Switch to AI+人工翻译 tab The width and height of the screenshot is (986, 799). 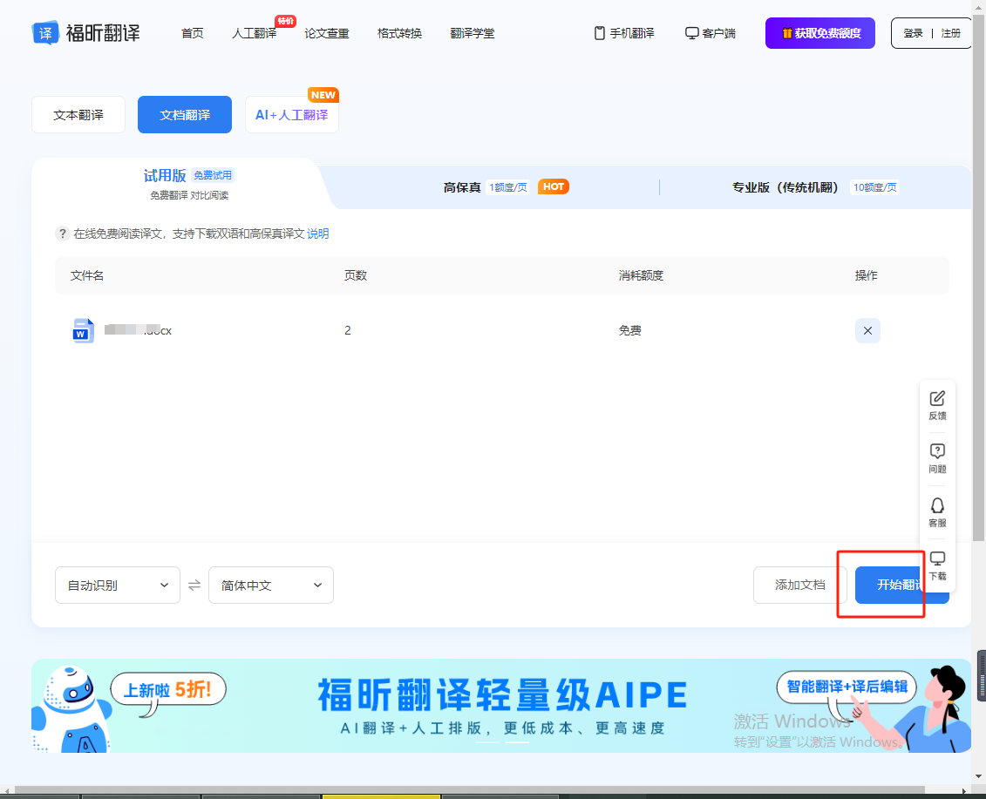(x=292, y=114)
